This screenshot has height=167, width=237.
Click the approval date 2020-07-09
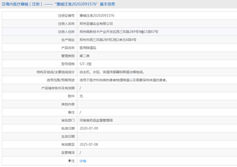pyautogui.click(x=89, y=128)
